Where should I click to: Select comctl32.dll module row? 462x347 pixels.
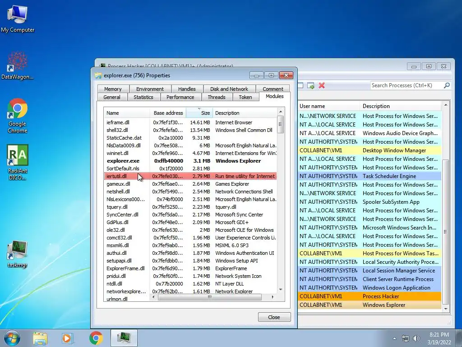190,238
